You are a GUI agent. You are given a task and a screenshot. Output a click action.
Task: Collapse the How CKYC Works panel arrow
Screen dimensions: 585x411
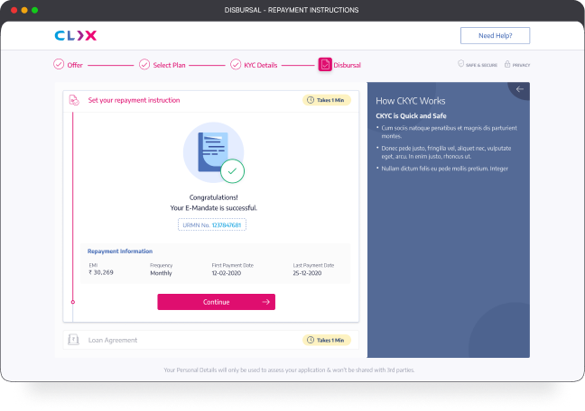pyautogui.click(x=519, y=89)
